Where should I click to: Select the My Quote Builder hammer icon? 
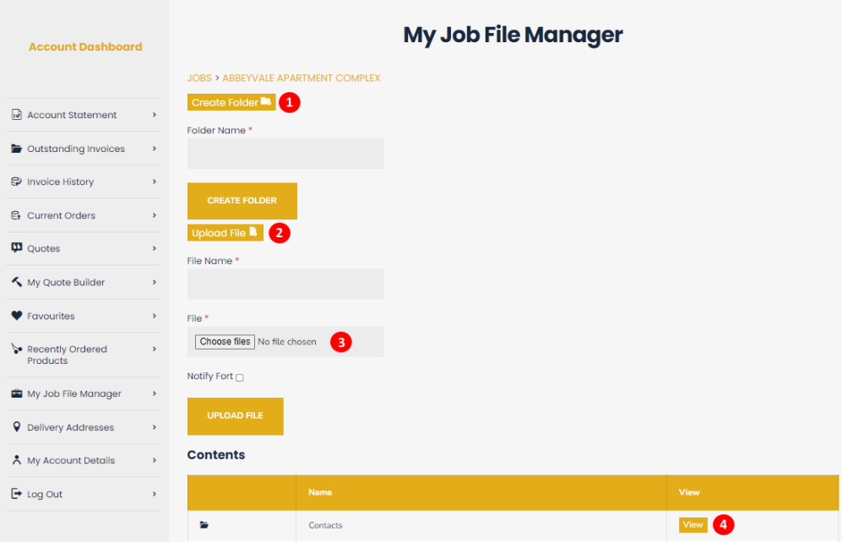[x=15, y=282]
